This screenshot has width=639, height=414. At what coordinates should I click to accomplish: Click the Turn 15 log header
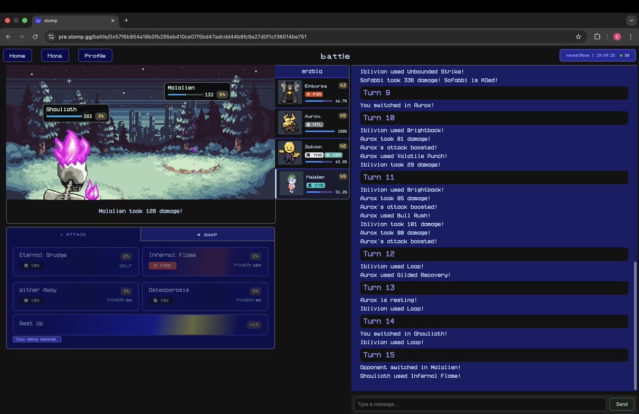pos(494,355)
